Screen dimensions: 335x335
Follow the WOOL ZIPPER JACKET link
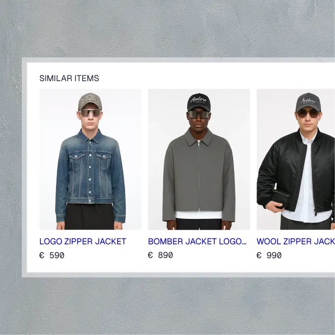click(296, 241)
